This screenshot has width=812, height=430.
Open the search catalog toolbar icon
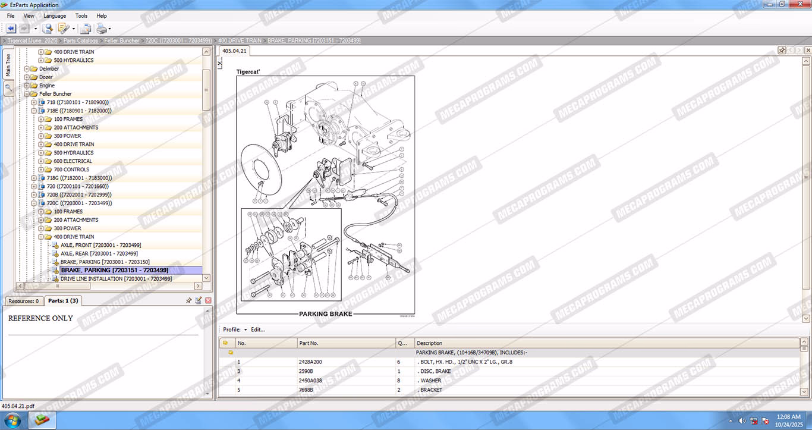[47, 29]
